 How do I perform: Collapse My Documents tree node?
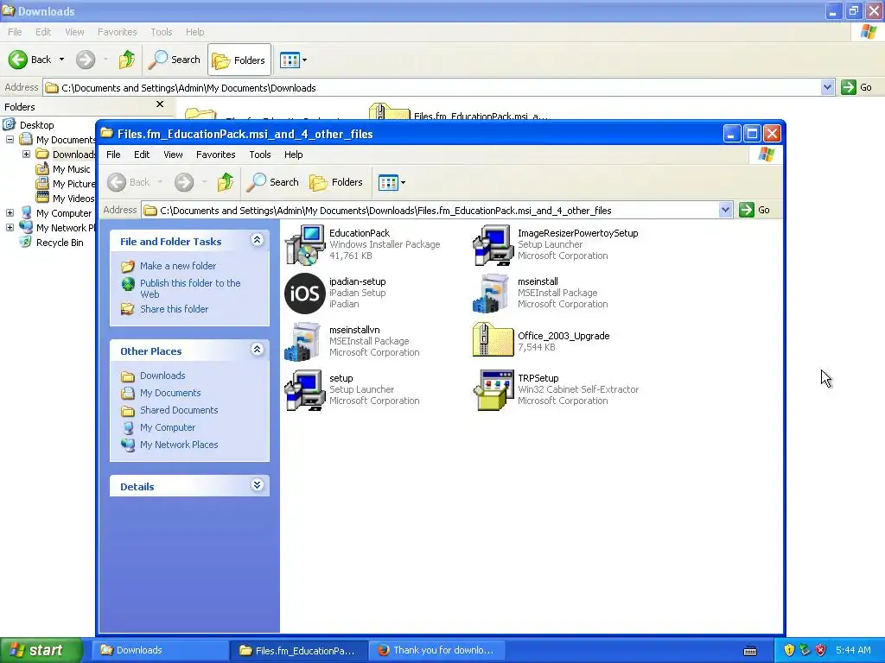click(x=10, y=139)
